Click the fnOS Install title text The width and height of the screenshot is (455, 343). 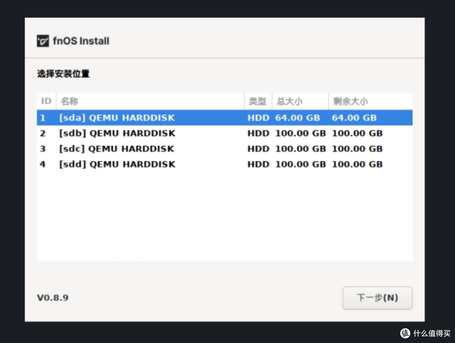pyautogui.click(x=81, y=41)
